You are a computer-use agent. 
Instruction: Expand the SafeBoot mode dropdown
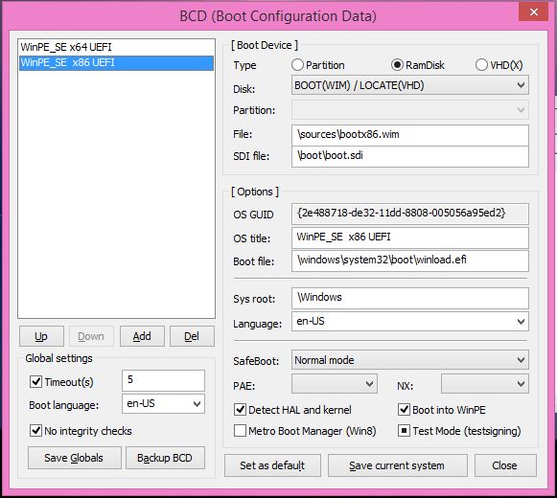click(x=410, y=360)
